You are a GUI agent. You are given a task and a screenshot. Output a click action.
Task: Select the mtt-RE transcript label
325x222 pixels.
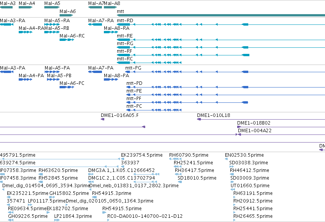point(125,36)
